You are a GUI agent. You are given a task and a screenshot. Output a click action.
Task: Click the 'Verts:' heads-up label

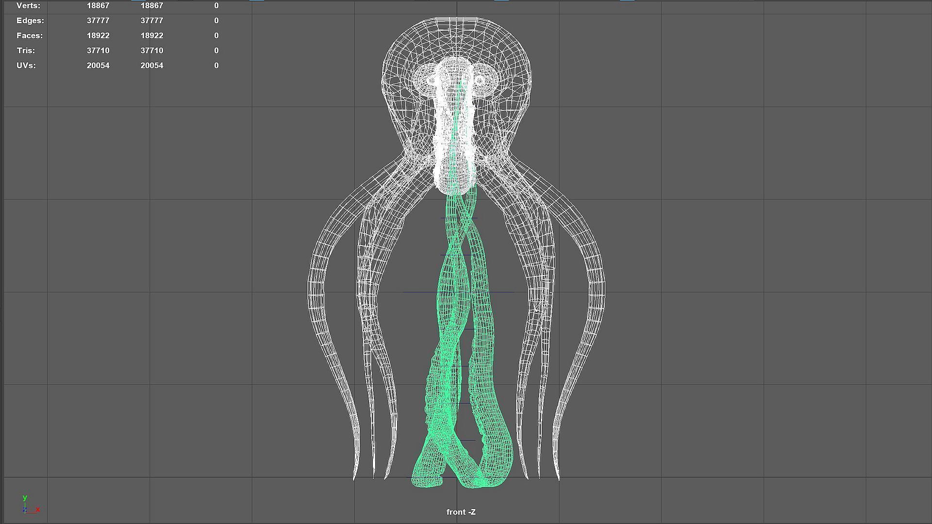(28, 6)
